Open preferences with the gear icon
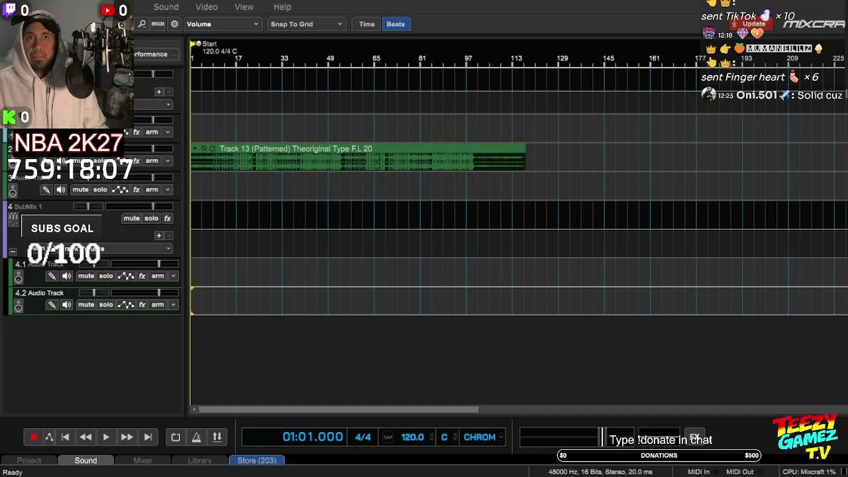Viewport: 848px width, 477px height. click(174, 24)
